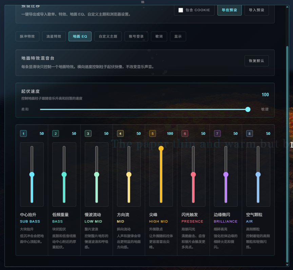Viewport: 293px width, 270px height.
Task: Click the 中心抬升 channel title
Action: point(28,215)
